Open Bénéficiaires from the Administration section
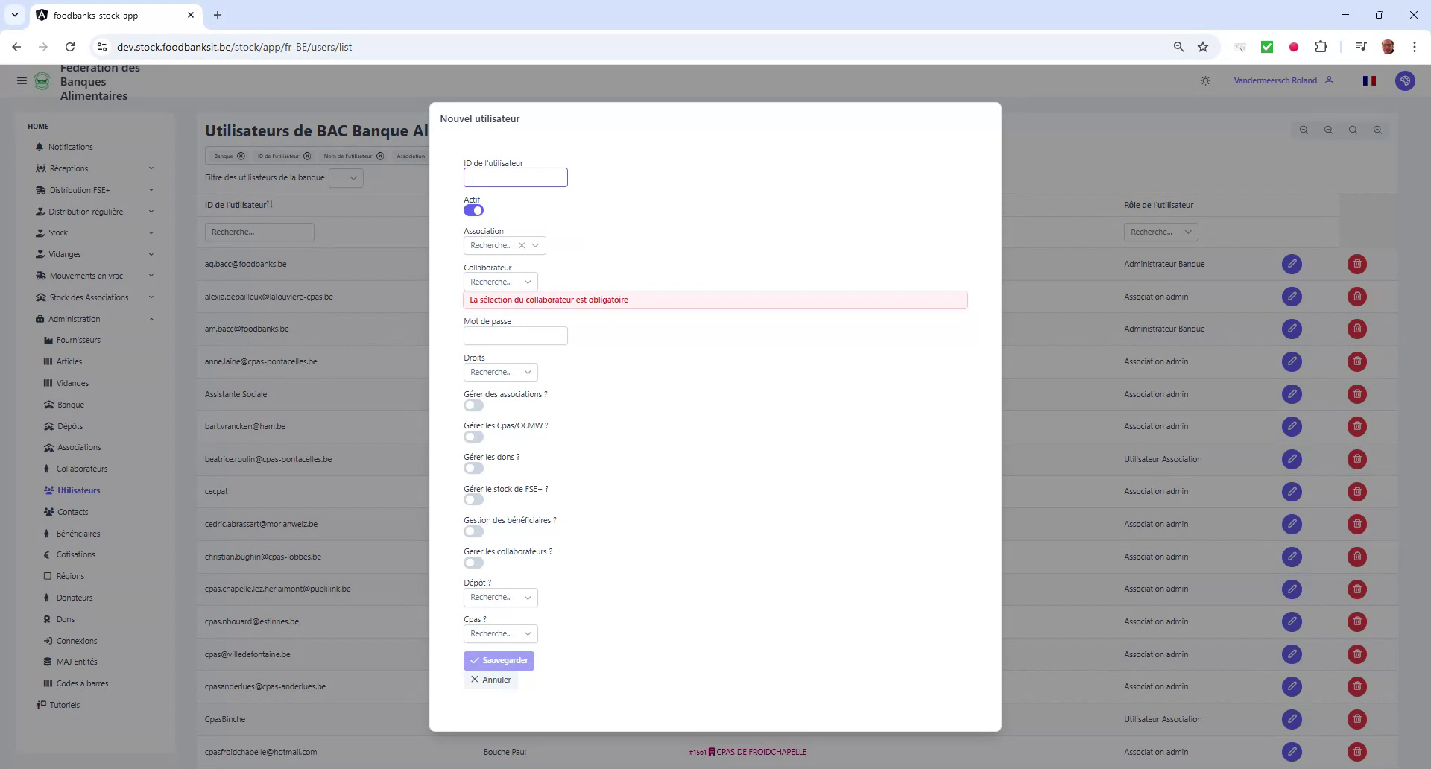The width and height of the screenshot is (1431, 769). [78, 534]
